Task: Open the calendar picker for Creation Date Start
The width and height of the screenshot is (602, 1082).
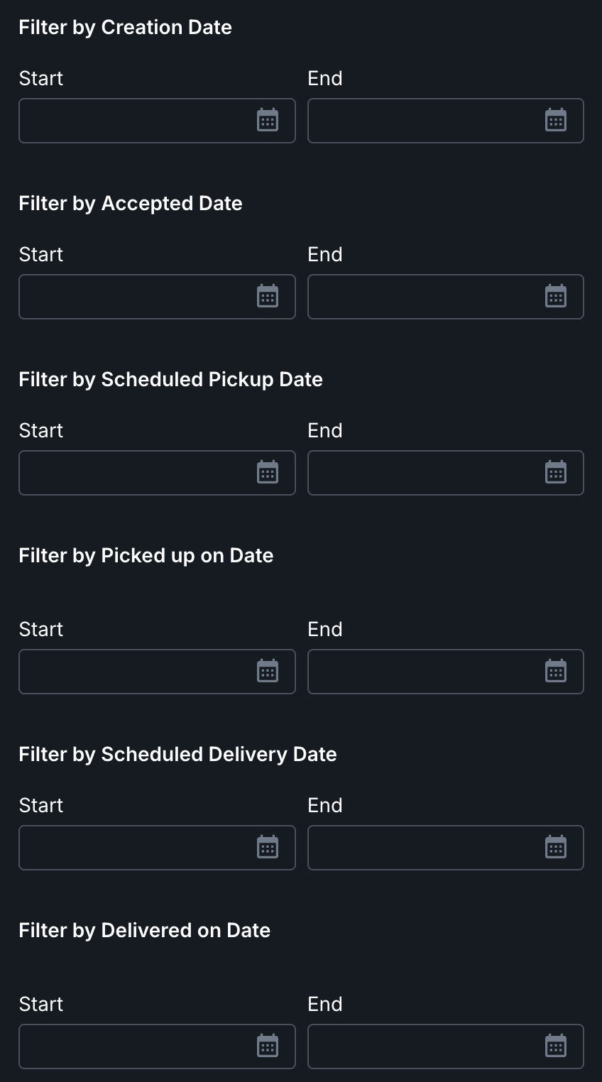Action: (x=268, y=121)
